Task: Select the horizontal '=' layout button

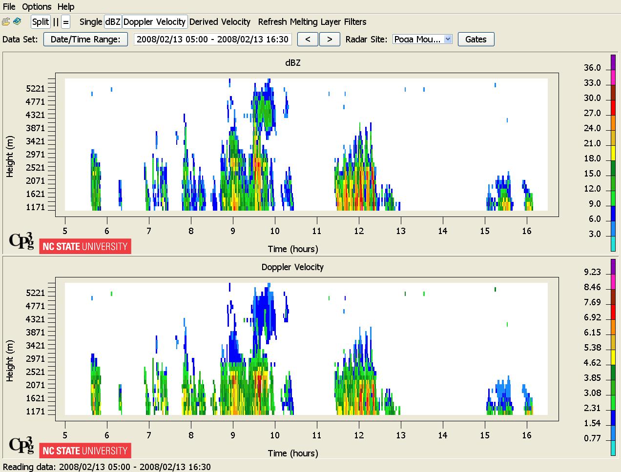Action: click(66, 22)
